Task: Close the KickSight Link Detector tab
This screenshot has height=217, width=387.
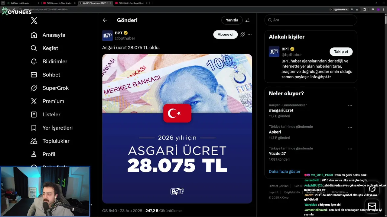Action: coord(39,3)
